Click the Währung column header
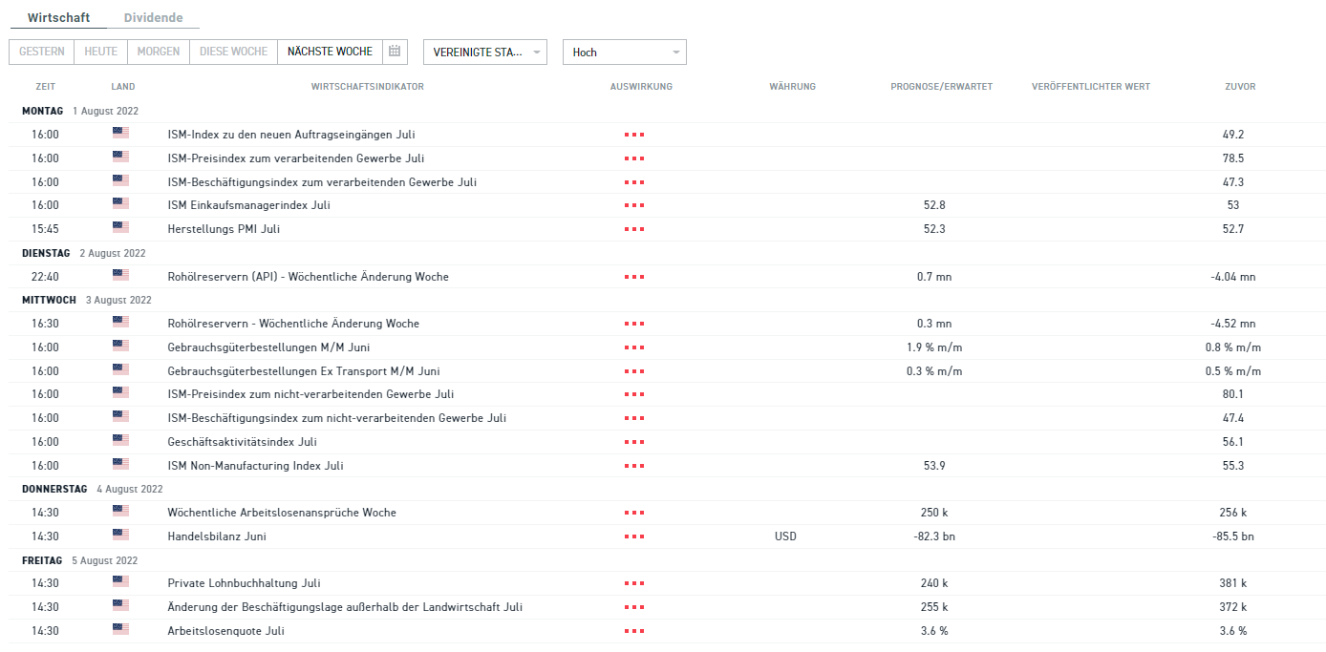Image resolution: width=1326 pixels, height=652 pixels. click(x=793, y=87)
